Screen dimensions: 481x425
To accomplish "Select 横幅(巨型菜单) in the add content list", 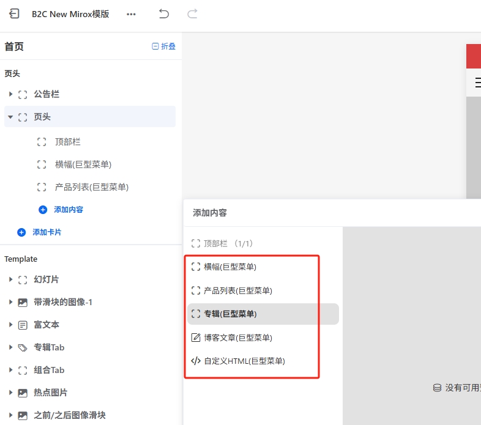I will 230,267.
